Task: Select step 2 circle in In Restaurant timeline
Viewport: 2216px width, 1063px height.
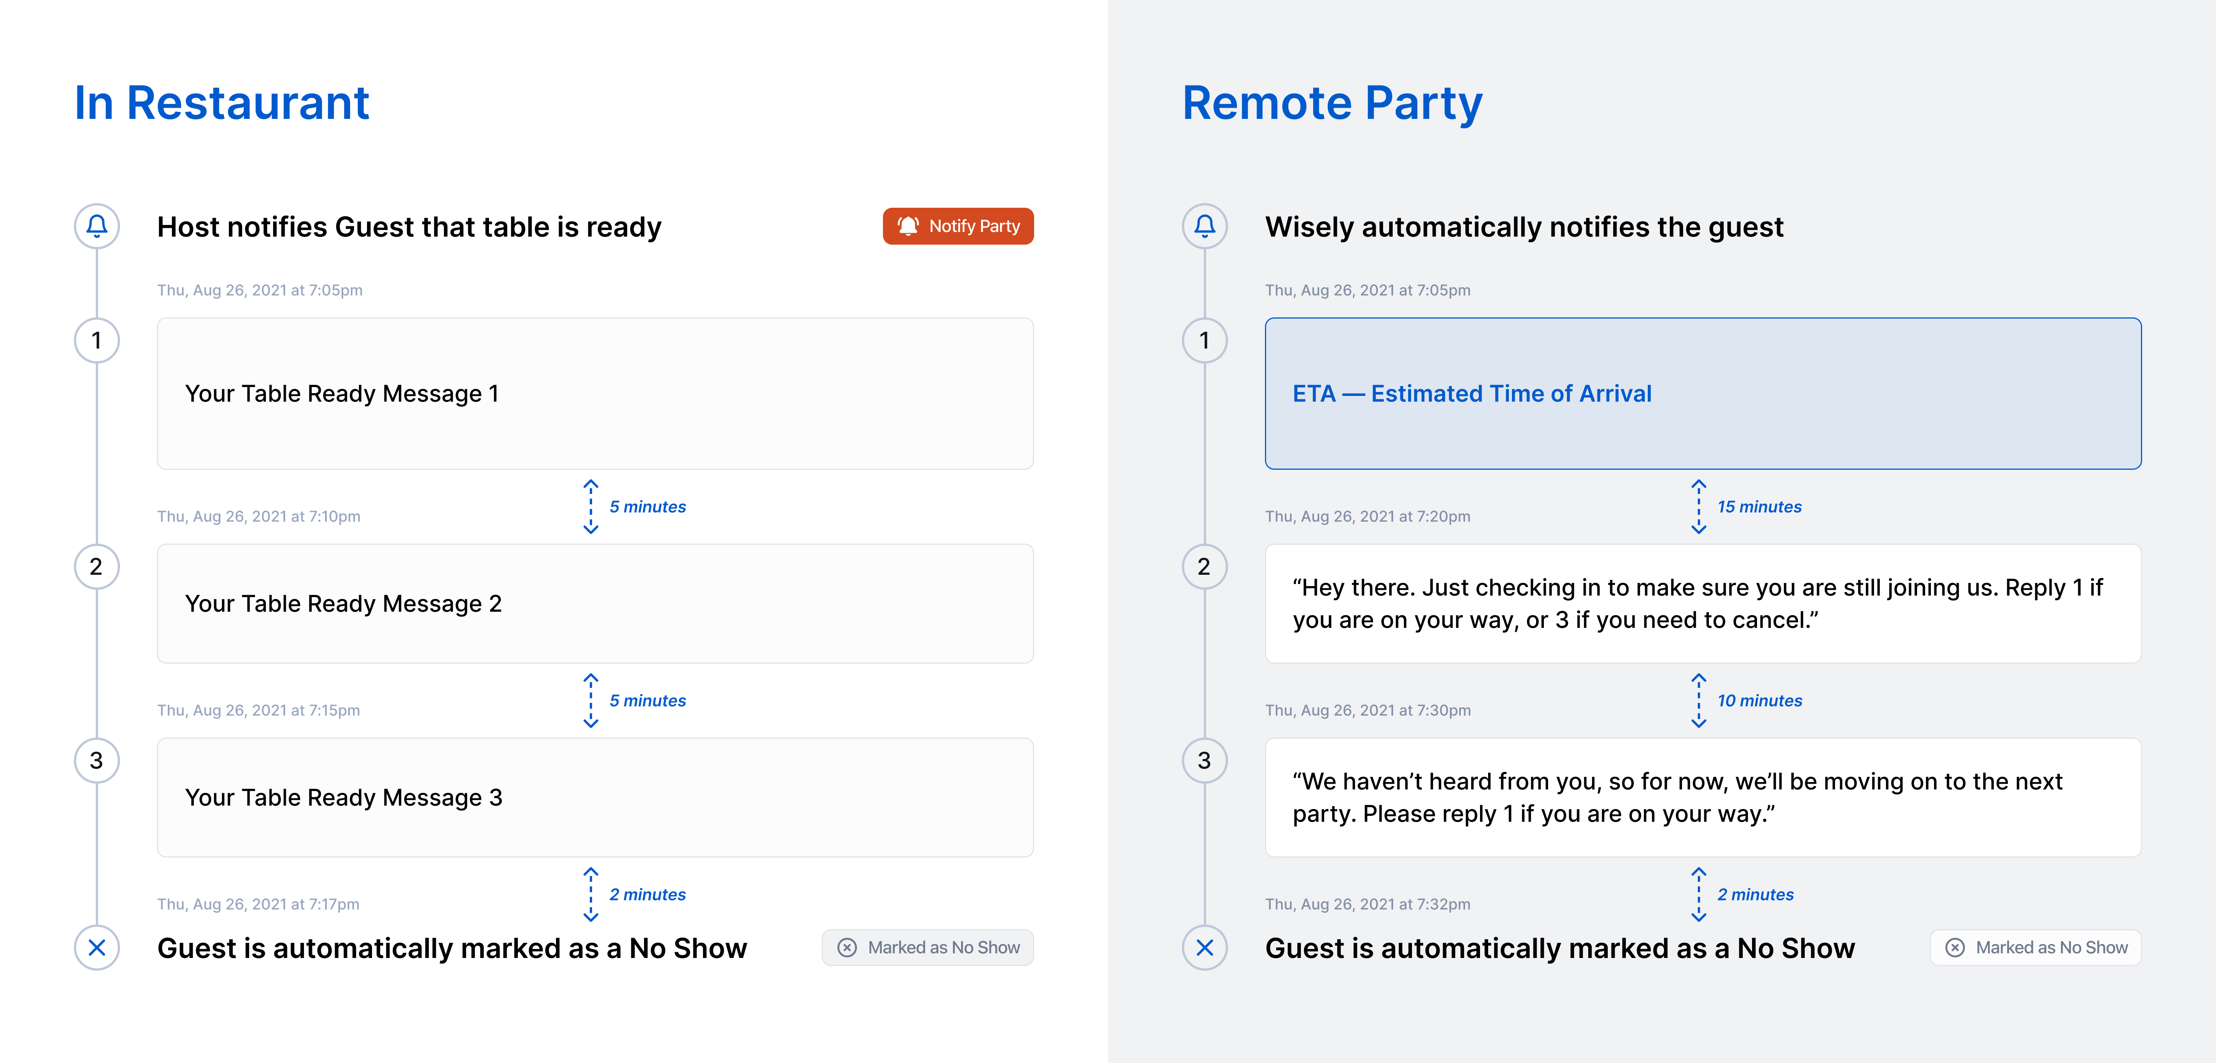Action: [x=97, y=567]
